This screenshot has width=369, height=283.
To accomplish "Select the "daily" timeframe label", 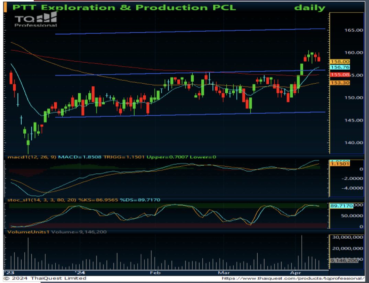I will click(x=310, y=8).
